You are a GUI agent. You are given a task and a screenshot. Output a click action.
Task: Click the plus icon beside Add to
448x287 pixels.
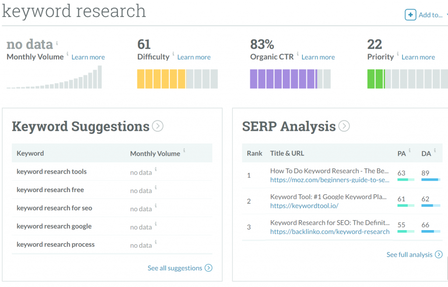tap(410, 15)
